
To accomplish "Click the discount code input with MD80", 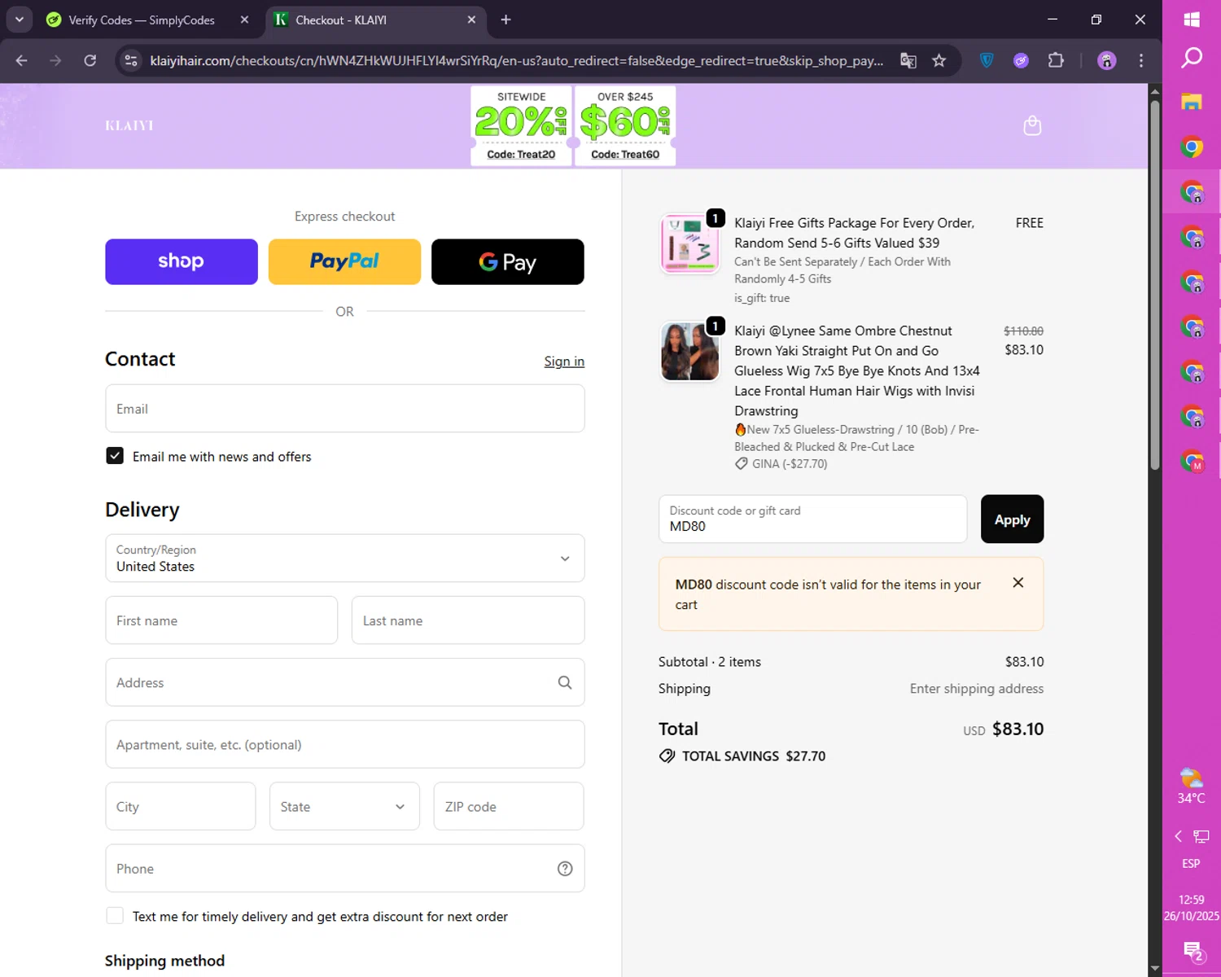I will 813,519.
